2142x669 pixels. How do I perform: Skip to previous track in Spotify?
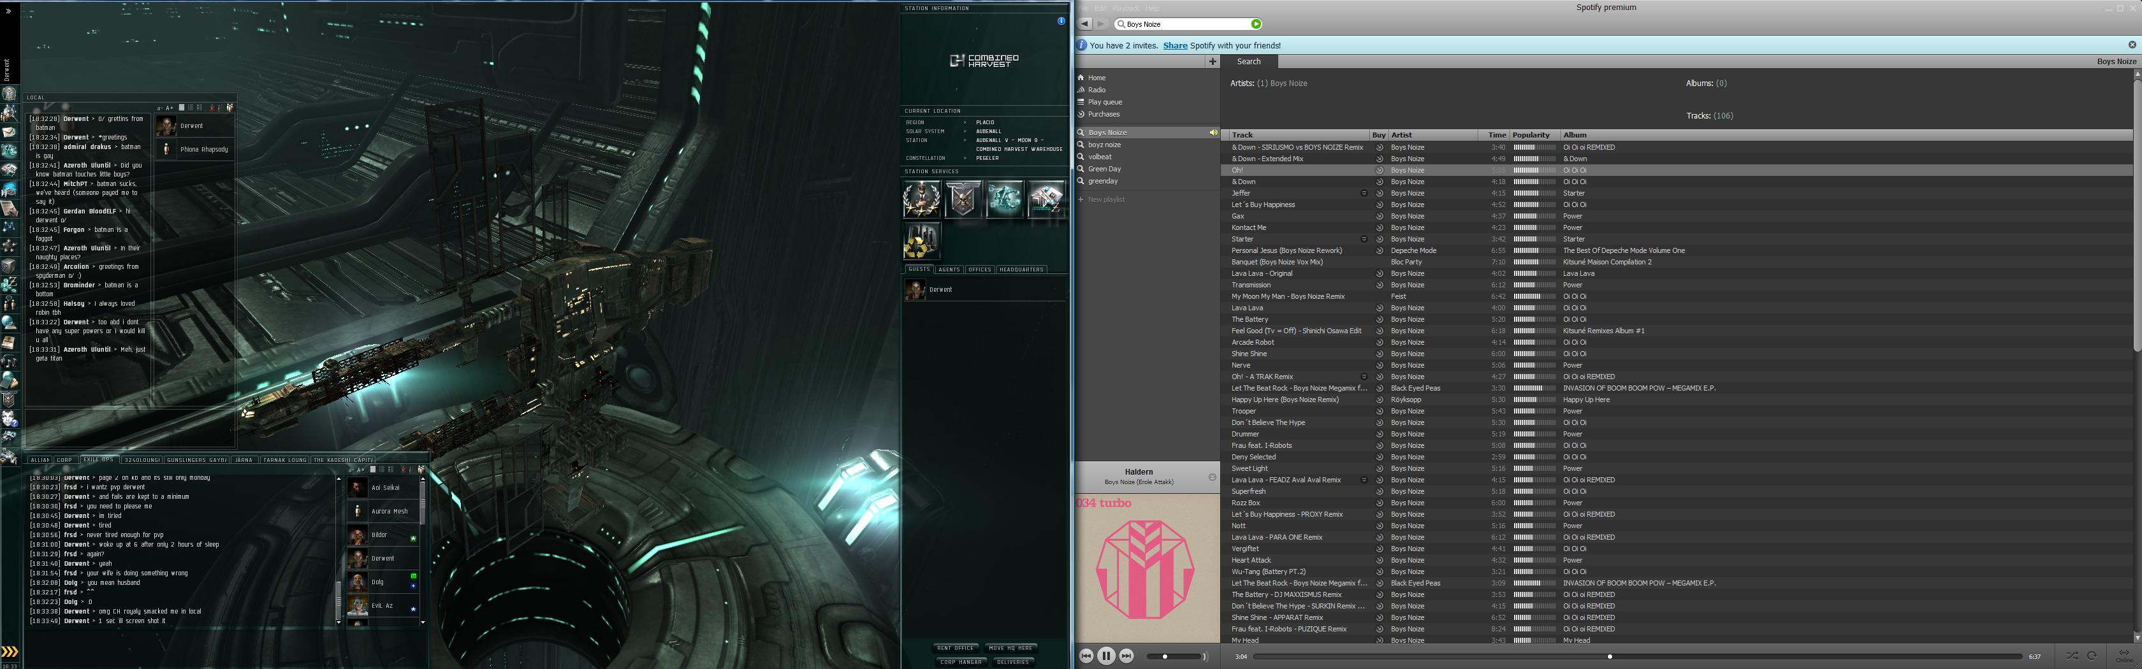click(1086, 656)
